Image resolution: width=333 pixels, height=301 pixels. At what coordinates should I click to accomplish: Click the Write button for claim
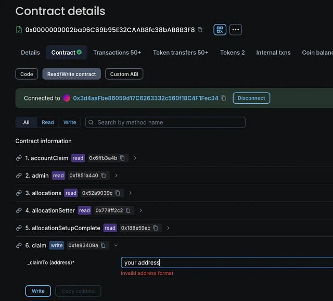[38, 291]
